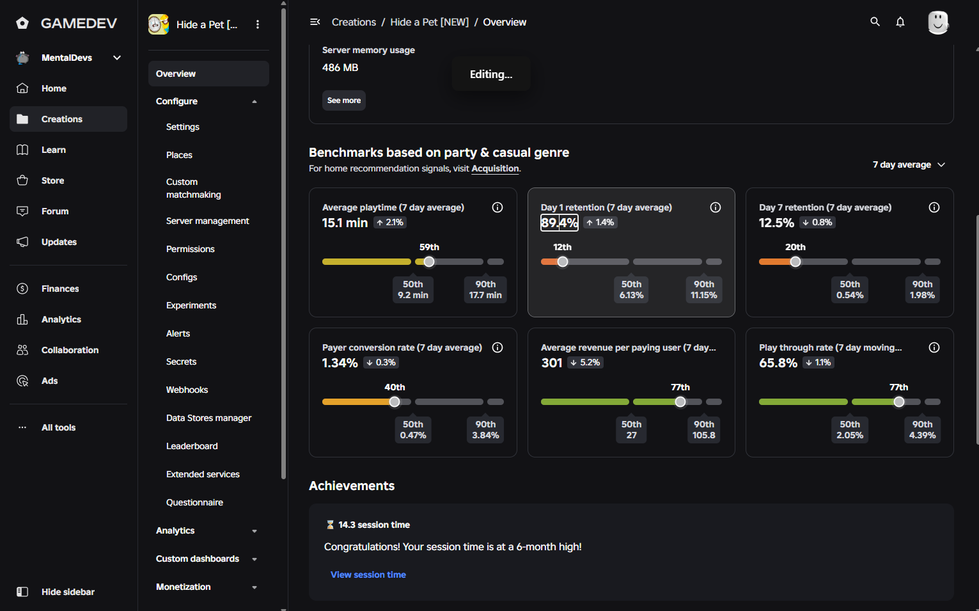Show info for Day 1 retention card
979x611 pixels.
(716, 207)
